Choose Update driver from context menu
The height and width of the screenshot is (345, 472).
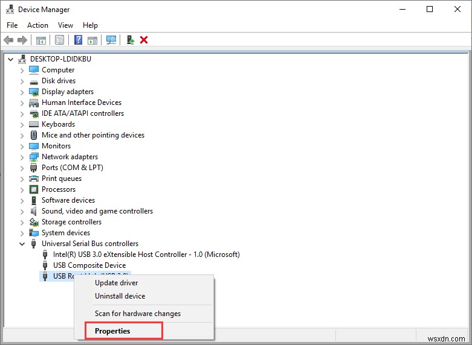pyautogui.click(x=144, y=283)
